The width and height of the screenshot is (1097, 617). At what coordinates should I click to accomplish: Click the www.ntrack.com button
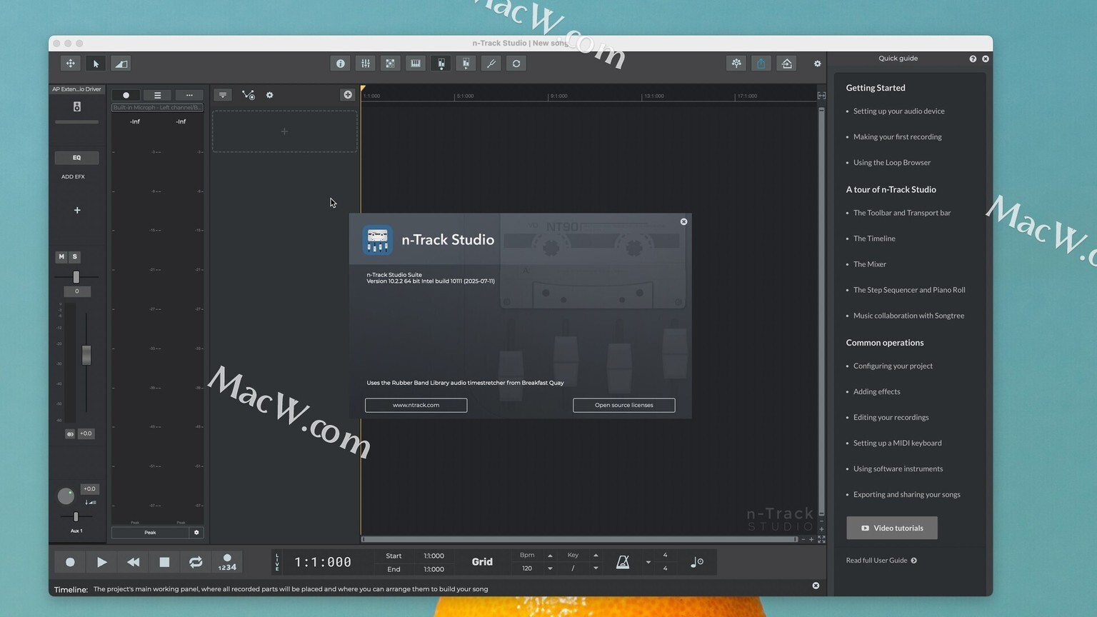click(416, 405)
